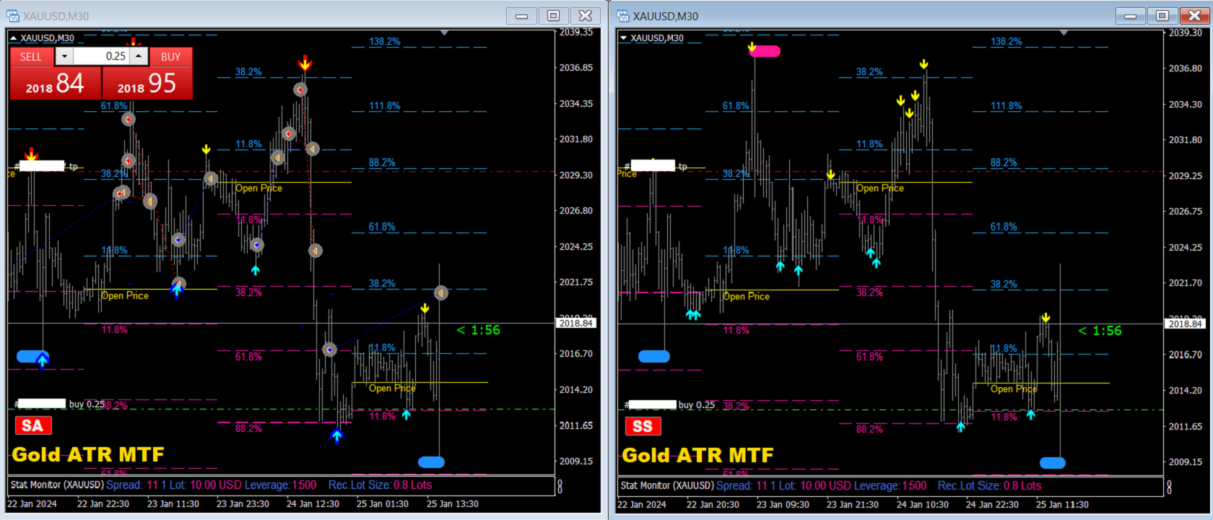Click 'Rec.Lot Size: 0.8 Lots' in left Stat Monitor

point(381,485)
